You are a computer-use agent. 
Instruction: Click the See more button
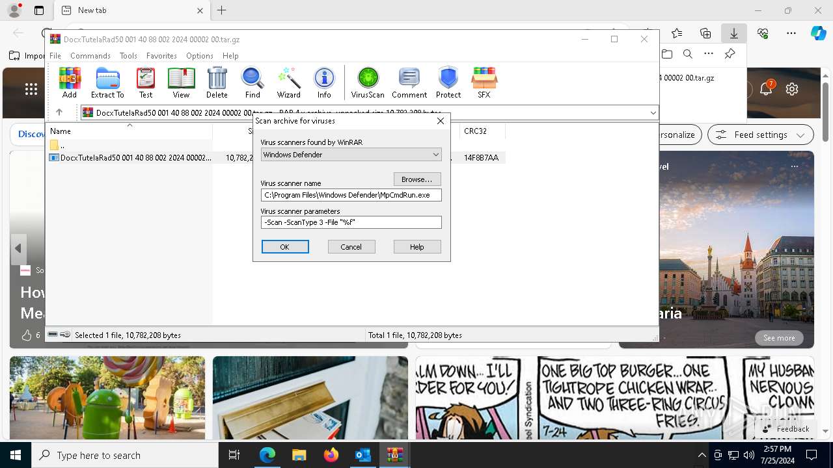click(x=779, y=338)
